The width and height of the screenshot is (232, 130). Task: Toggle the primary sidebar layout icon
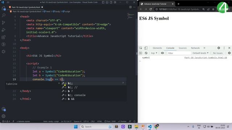point(103,3)
